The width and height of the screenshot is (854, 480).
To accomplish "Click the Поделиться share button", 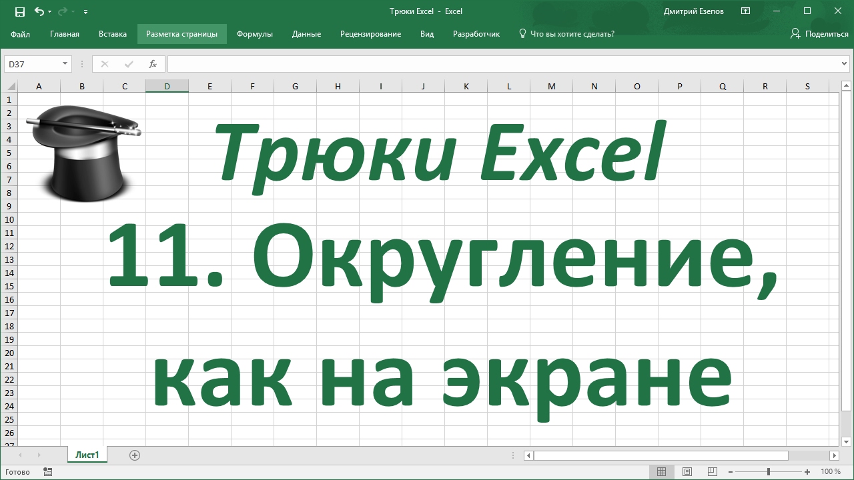I will tap(819, 34).
